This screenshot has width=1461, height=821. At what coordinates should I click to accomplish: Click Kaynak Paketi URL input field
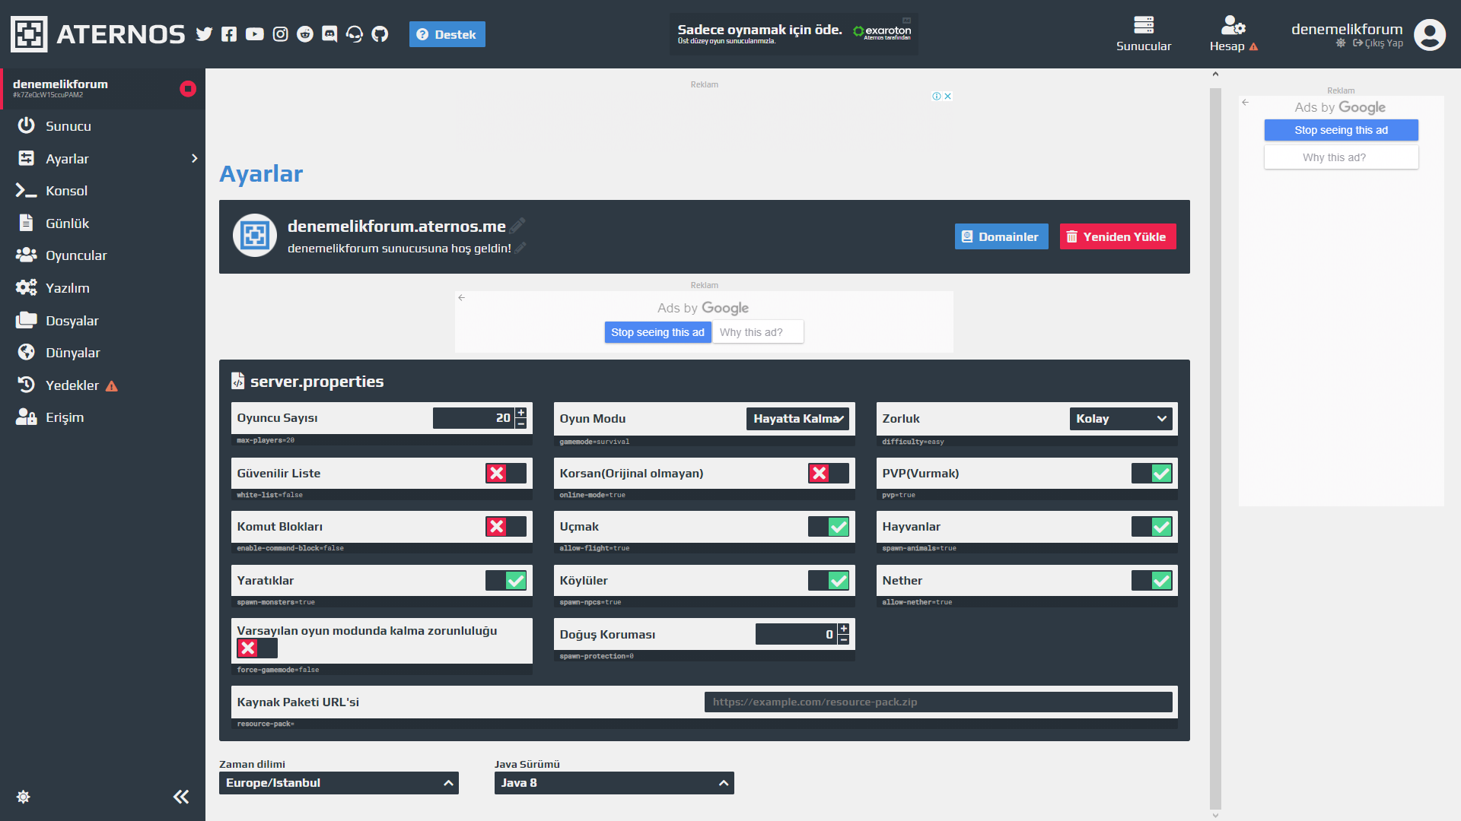938,702
